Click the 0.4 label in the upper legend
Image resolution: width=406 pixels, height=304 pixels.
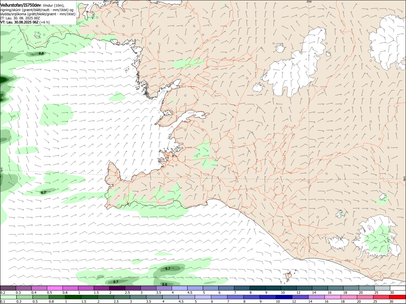point(34,293)
